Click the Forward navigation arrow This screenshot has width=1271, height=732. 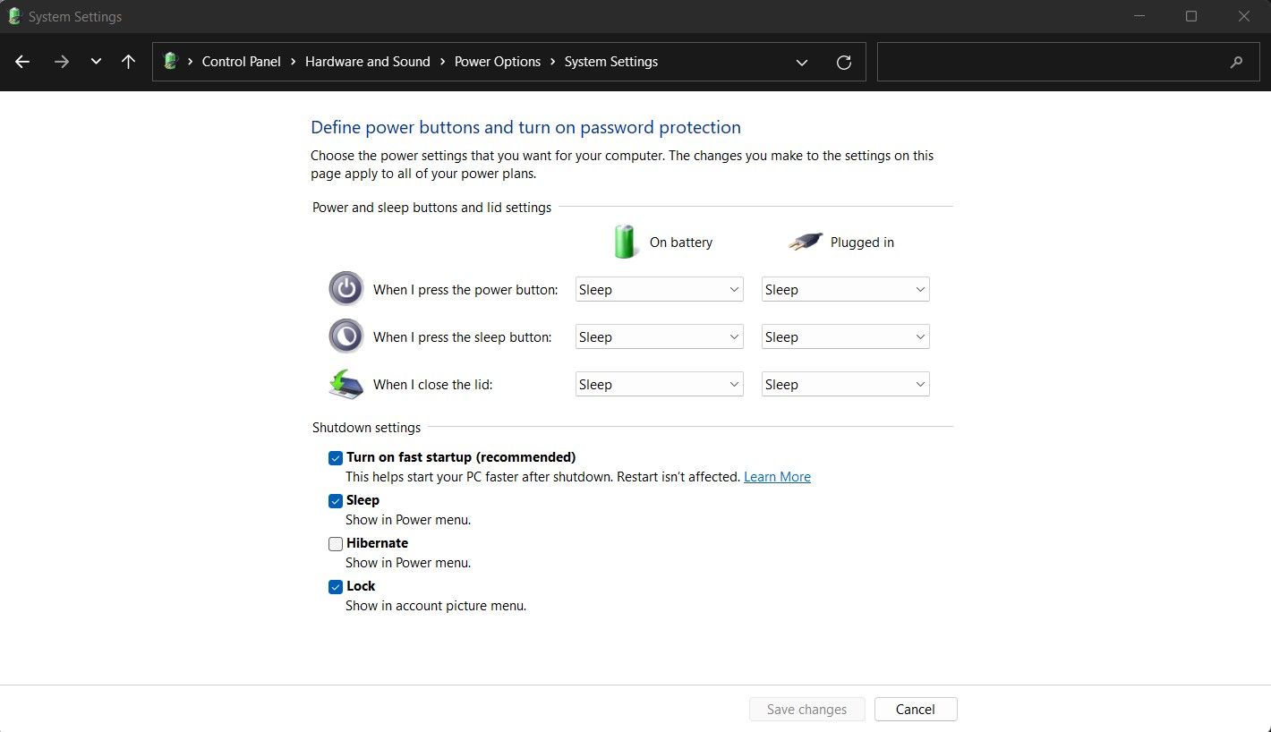pyautogui.click(x=61, y=62)
